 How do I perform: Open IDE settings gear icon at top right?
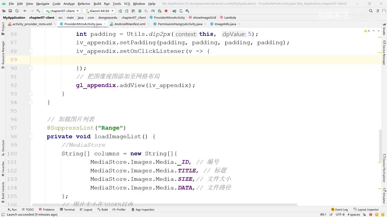coord(377,11)
